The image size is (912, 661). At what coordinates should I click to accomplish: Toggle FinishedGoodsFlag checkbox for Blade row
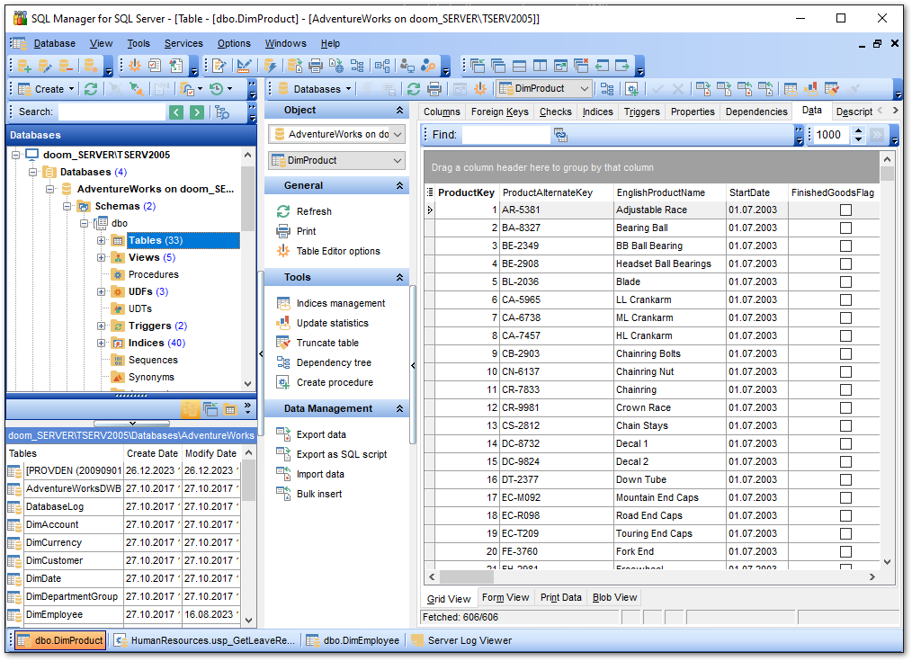tap(845, 282)
